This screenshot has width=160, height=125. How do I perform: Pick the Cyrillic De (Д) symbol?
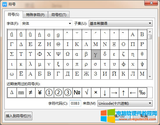pyautogui.click(x=68, y=74)
